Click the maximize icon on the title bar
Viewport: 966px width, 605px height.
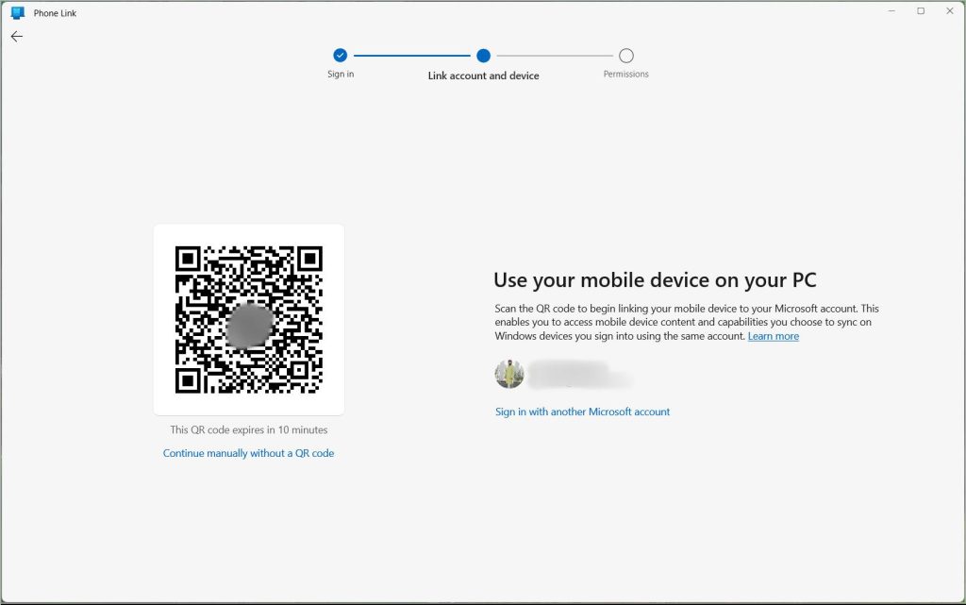pos(919,10)
